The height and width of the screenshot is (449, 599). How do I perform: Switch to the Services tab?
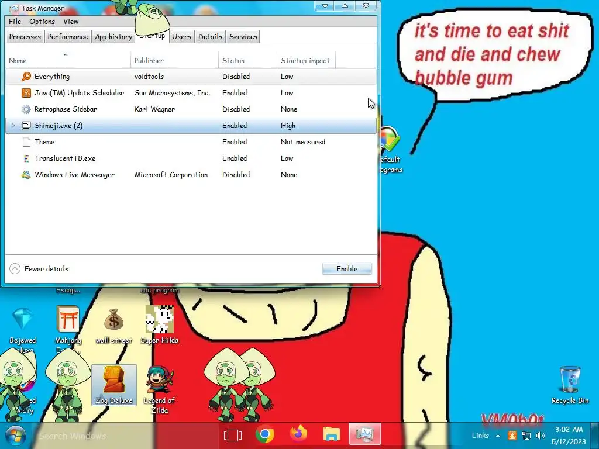(243, 37)
